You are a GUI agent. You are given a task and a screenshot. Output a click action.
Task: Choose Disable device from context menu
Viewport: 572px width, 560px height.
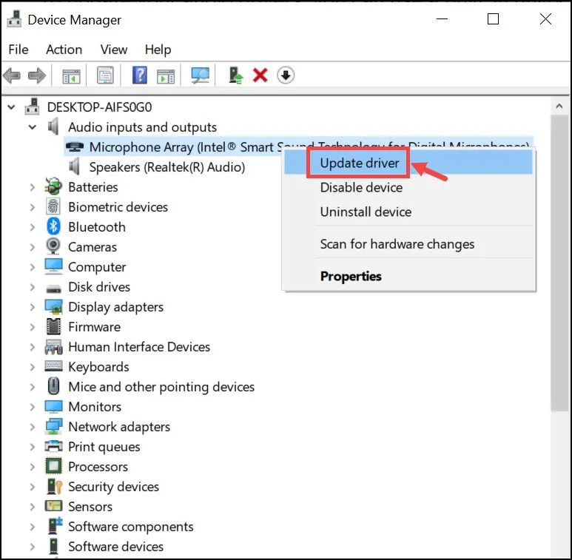coord(408,187)
